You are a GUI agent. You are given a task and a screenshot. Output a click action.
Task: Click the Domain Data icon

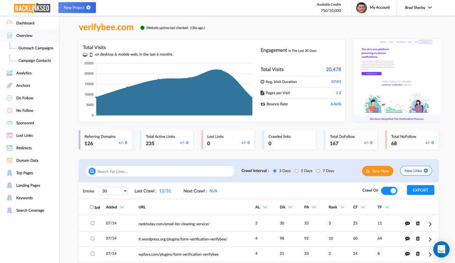9,160
